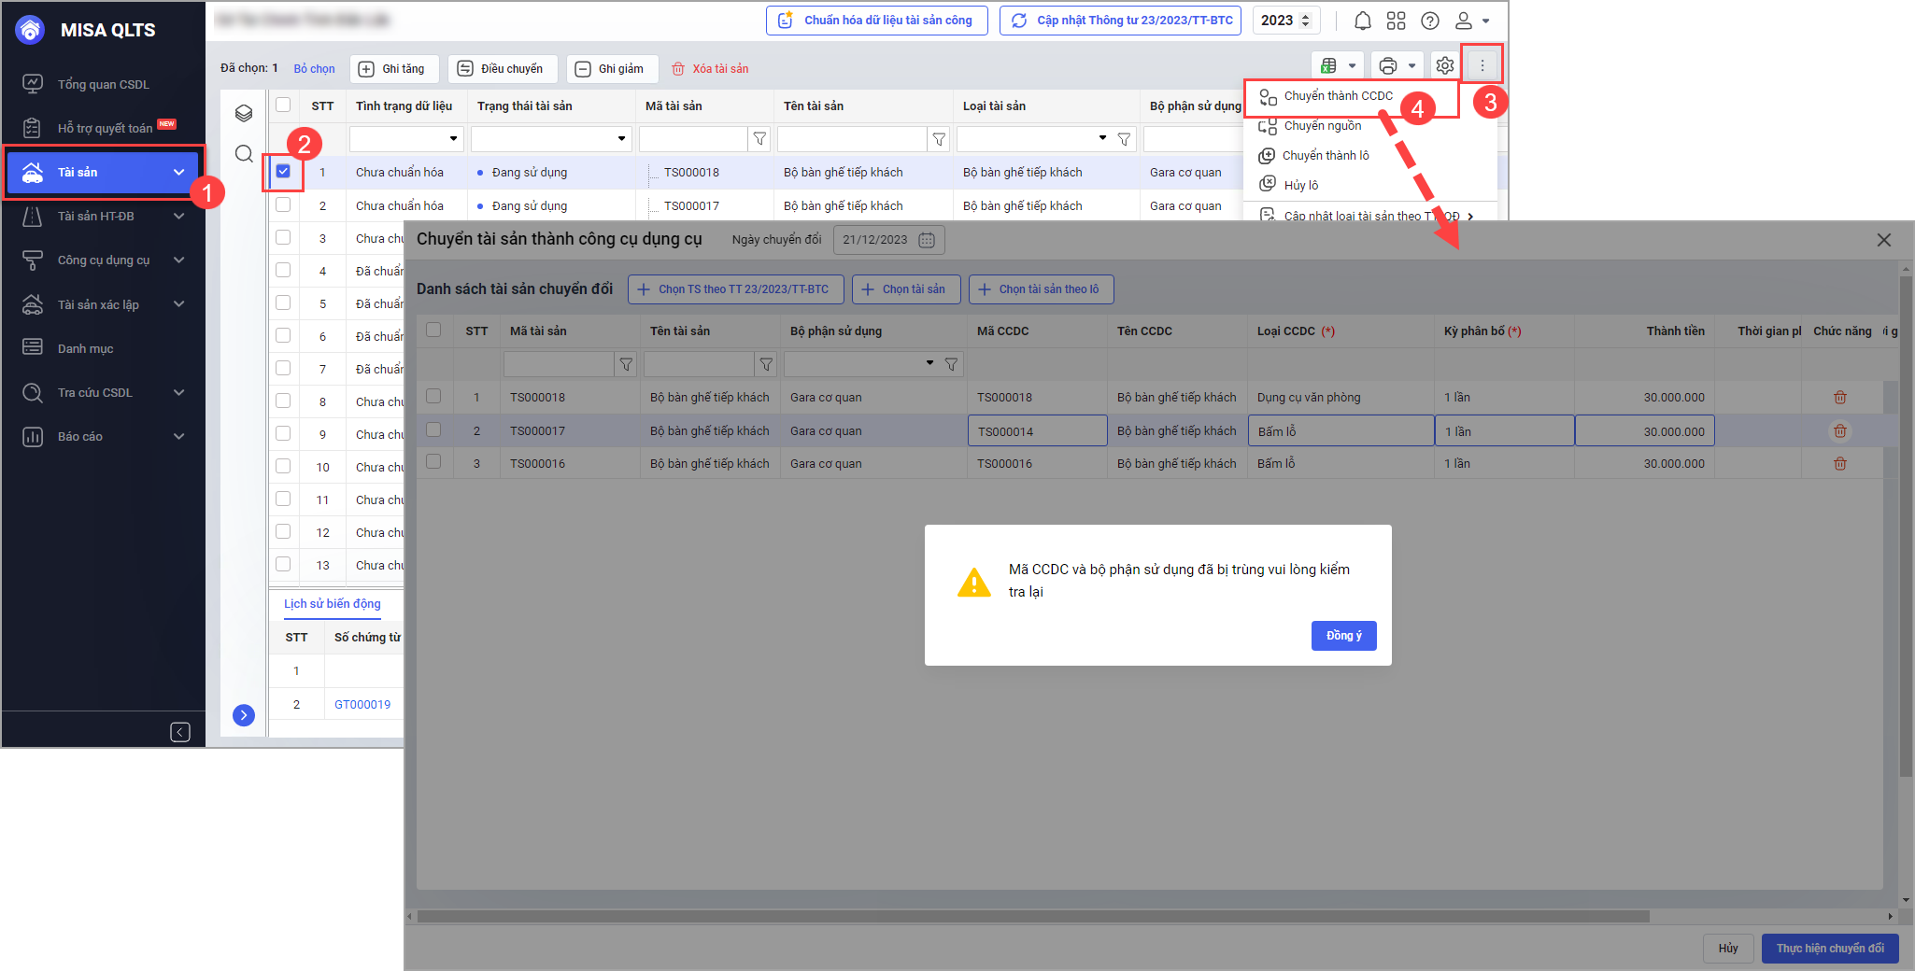Open the notification bell icon
The image size is (1915, 971).
pos(1363,21)
